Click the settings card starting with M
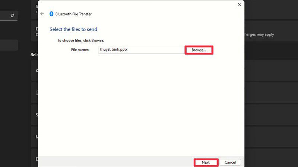 (34, 137)
